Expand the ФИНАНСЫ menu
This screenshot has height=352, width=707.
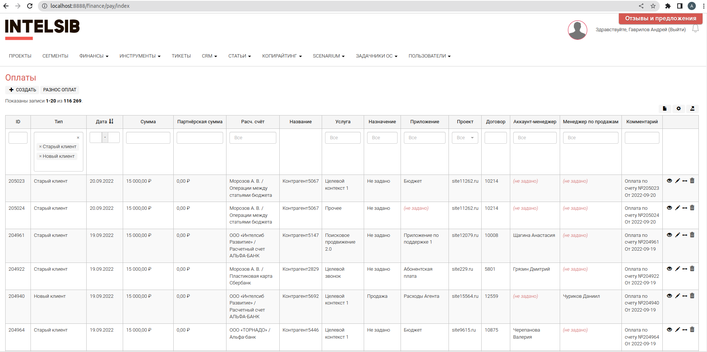tap(94, 56)
